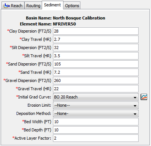Click the 'Deposition Method:' label
Screen dimensions: 151x146
(x=34, y=113)
